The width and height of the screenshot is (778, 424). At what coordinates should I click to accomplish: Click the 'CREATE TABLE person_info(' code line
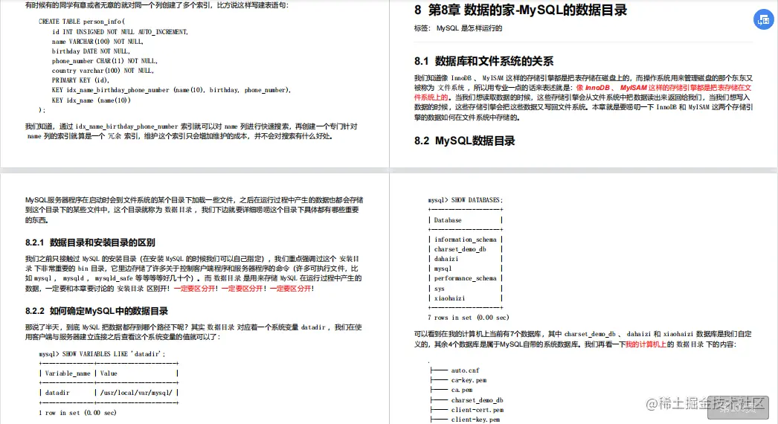click(82, 22)
